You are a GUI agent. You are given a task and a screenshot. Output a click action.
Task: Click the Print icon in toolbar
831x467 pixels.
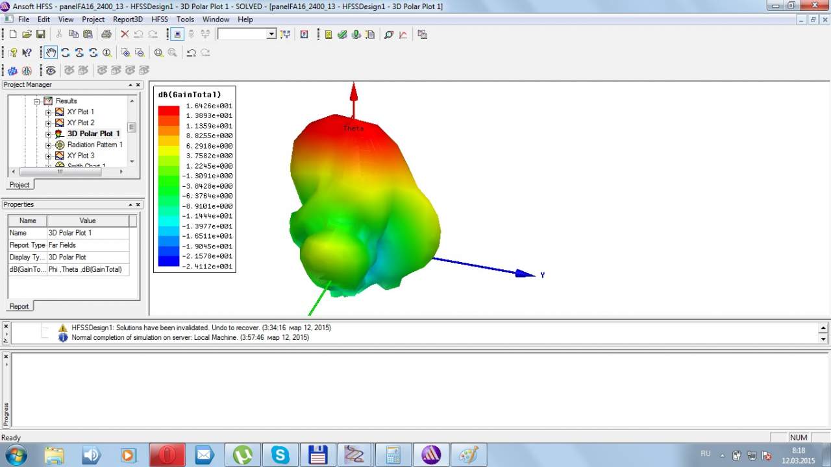point(106,34)
